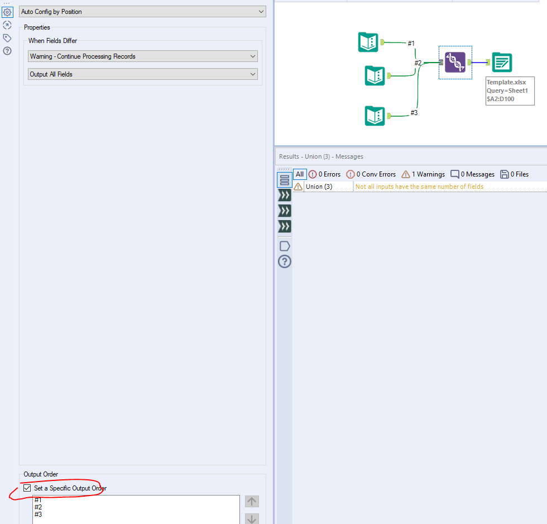Open the Annotation tag icon
The width and height of the screenshot is (547, 524).
(7, 38)
